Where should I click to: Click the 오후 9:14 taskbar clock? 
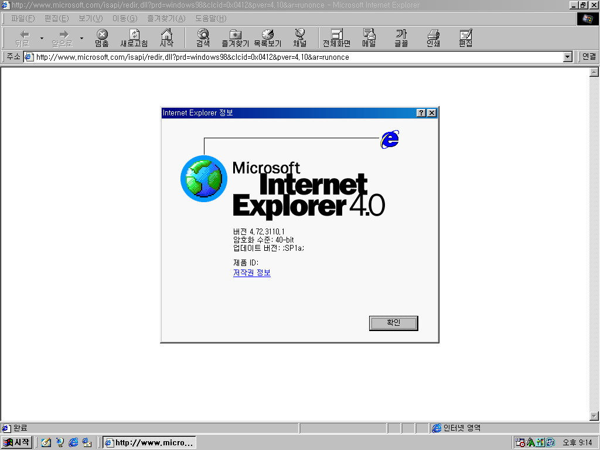pyautogui.click(x=577, y=443)
